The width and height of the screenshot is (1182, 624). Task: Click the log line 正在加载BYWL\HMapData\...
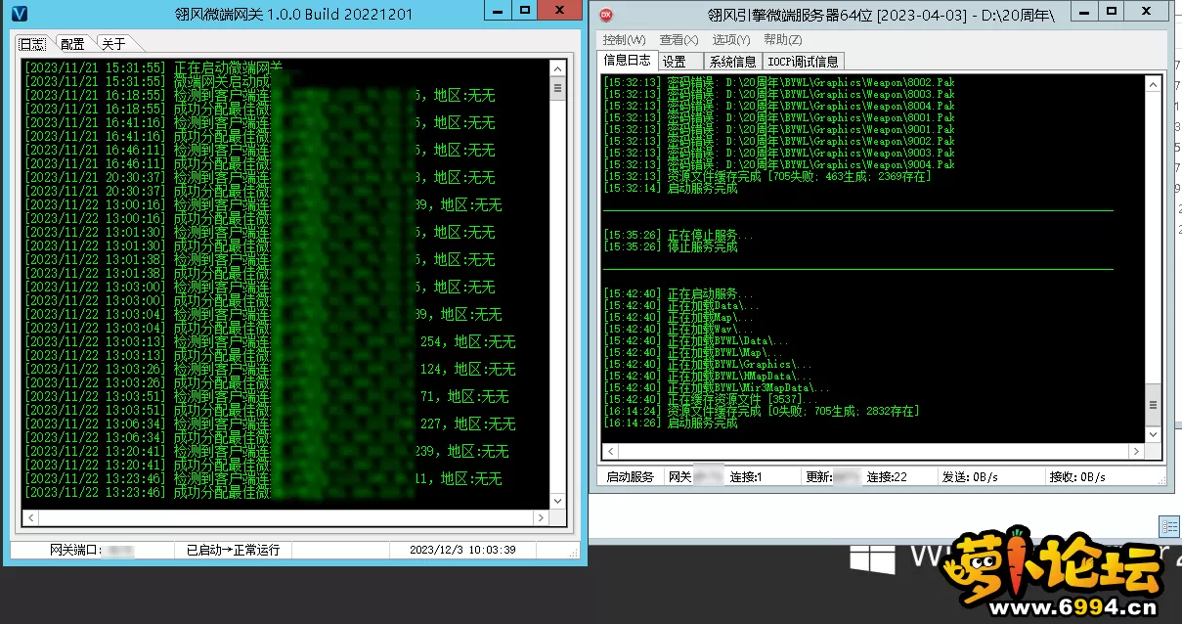708,376
